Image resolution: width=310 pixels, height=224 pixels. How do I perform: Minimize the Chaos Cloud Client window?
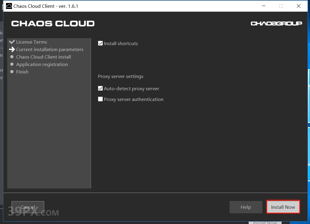(x=264, y=6)
